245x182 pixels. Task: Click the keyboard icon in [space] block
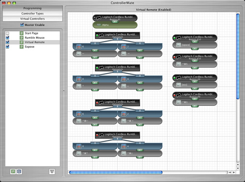pos(179,45)
